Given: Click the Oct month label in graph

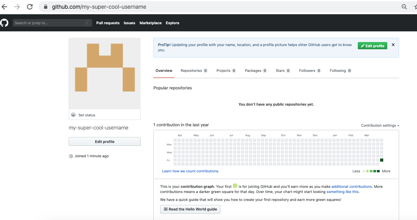Looking at the screenshot, I should (283, 135).
